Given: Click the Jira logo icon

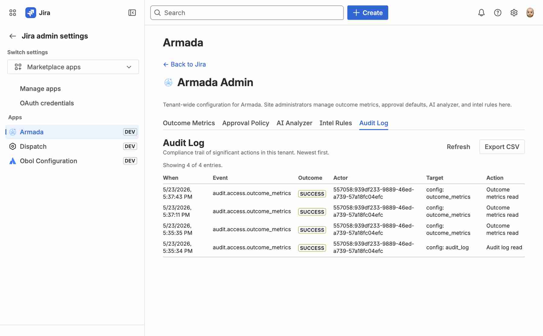Looking at the screenshot, I should point(31,13).
